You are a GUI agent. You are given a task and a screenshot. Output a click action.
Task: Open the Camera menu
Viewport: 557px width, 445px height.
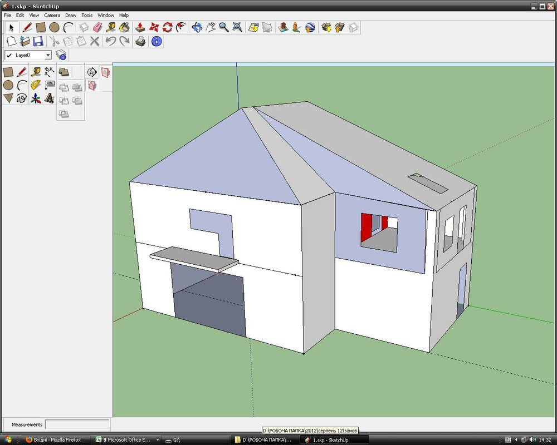(52, 16)
